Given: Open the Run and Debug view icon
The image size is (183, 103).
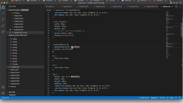Looking at the screenshot, I should (x=3, y=25).
